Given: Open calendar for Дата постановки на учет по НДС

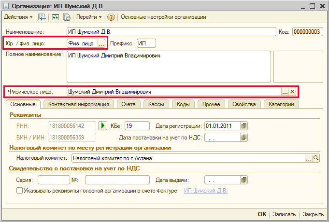Looking at the screenshot, I should (244, 138).
